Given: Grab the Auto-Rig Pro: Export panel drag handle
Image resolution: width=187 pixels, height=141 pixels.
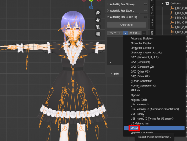Looking at the screenshot, I should click(x=145, y=10).
